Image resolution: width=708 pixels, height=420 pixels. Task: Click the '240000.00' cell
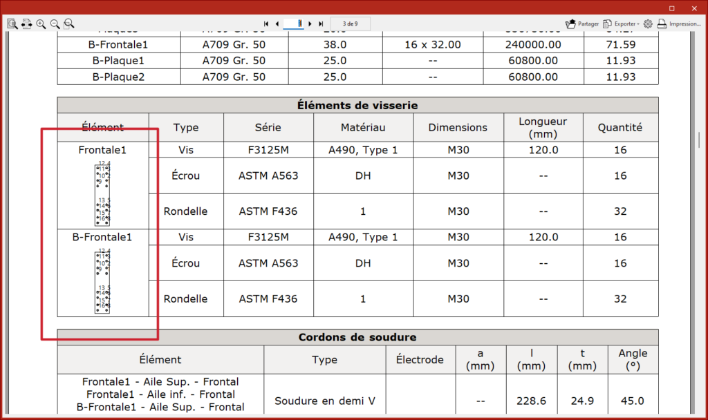533,45
